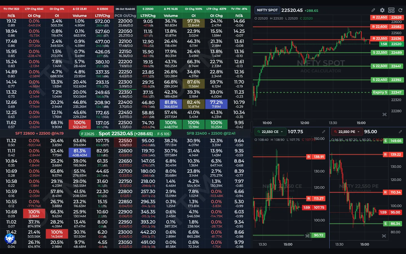Click blue 81.3% 408.40M call volume cell

pyautogui.click(x=80, y=153)
